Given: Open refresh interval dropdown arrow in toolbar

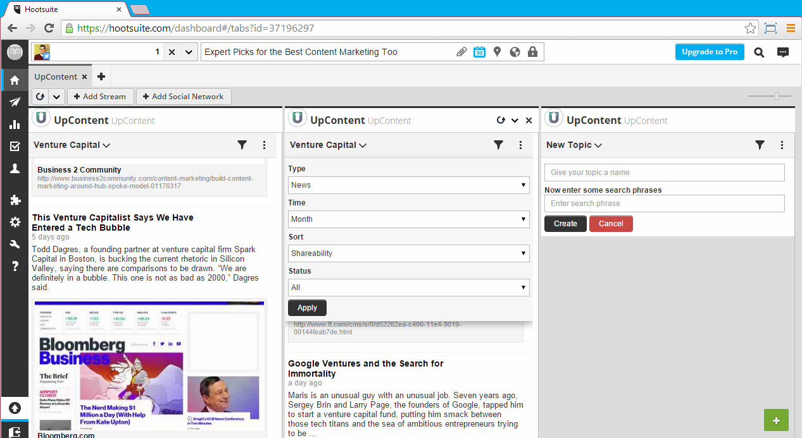Looking at the screenshot, I should pyautogui.click(x=56, y=97).
